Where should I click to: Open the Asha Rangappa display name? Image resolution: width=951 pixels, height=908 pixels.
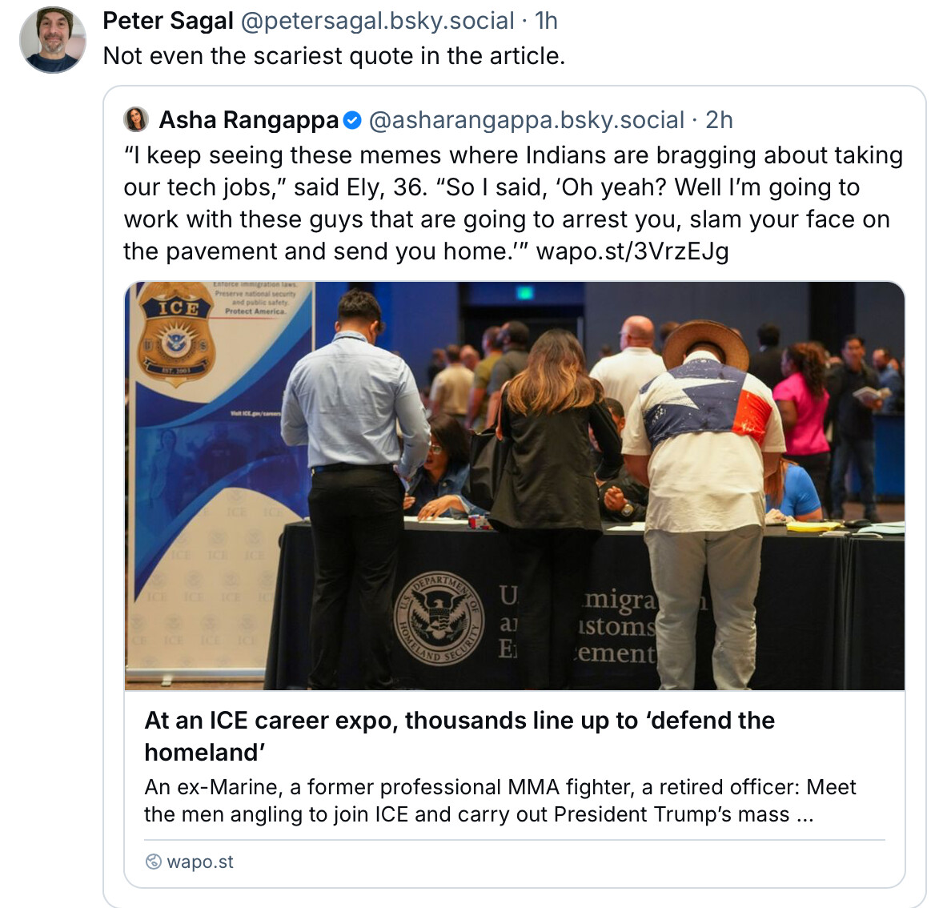click(x=249, y=120)
